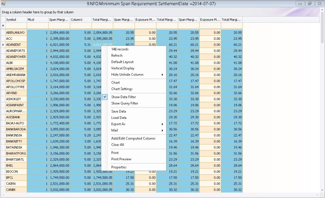Select the BIOCON symbol cell
Screen dimensions: 325x198
pos(16,172)
